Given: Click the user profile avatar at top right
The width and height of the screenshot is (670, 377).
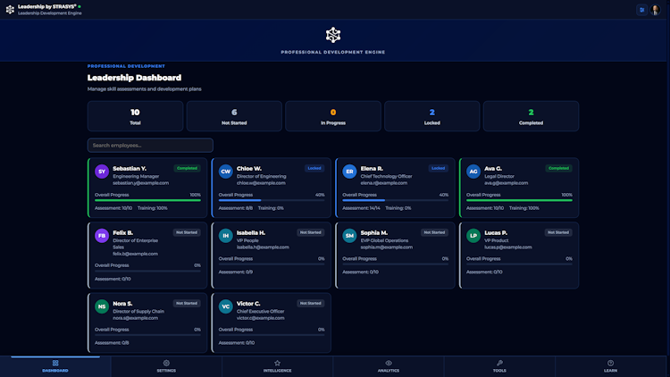Looking at the screenshot, I should pos(655,10).
